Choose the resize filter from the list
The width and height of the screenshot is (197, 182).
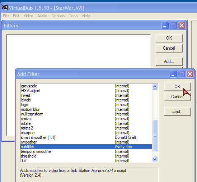coord(86,119)
